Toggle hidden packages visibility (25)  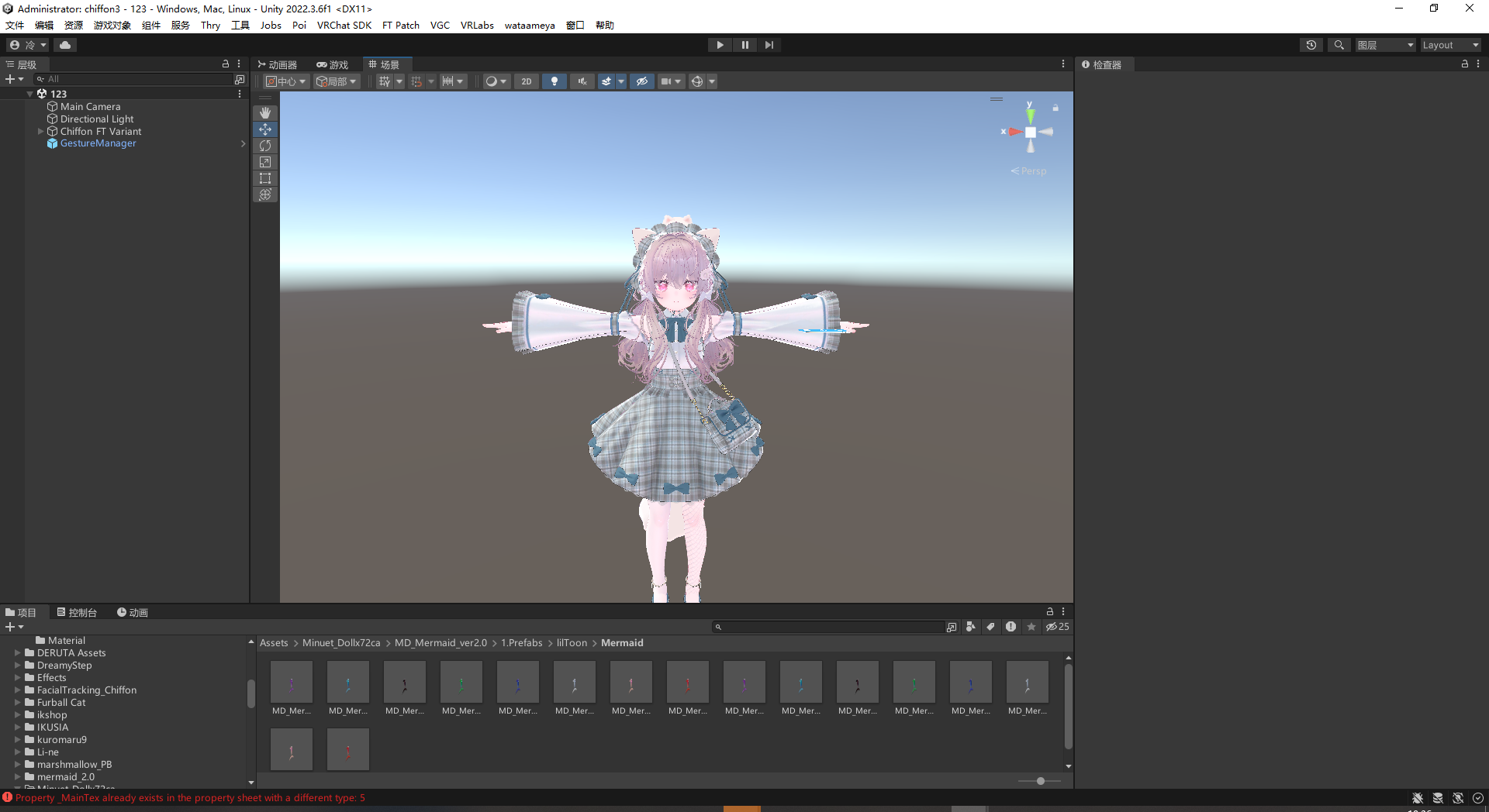[x=1057, y=627]
